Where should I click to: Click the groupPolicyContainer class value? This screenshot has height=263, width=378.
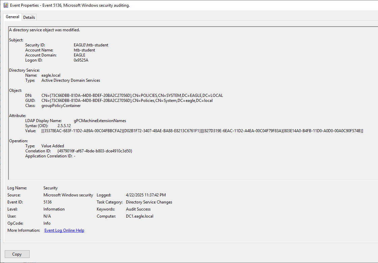click(61, 106)
